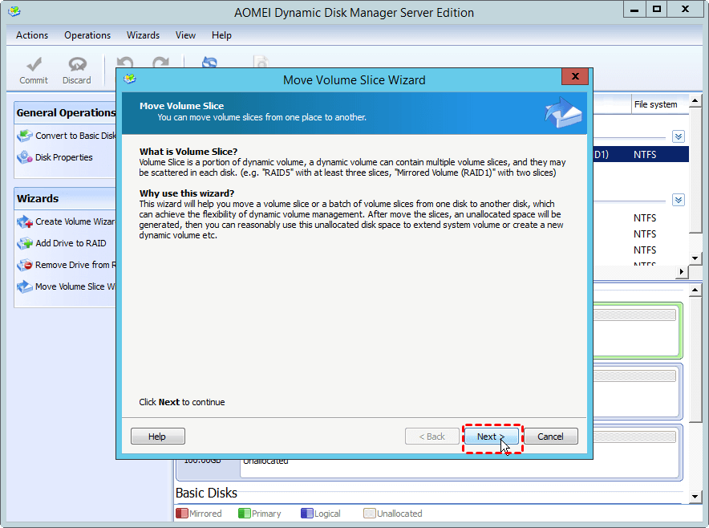Click the Create Volume Wizard icon
The height and width of the screenshot is (528, 709).
[x=24, y=221]
